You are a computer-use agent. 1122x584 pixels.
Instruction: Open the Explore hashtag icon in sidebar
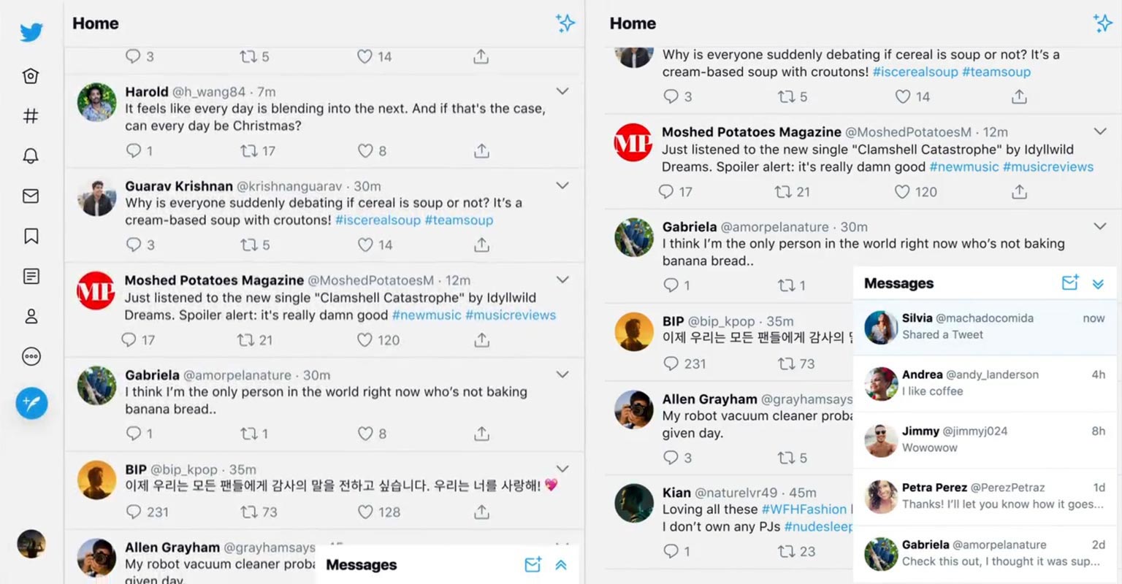(x=31, y=115)
